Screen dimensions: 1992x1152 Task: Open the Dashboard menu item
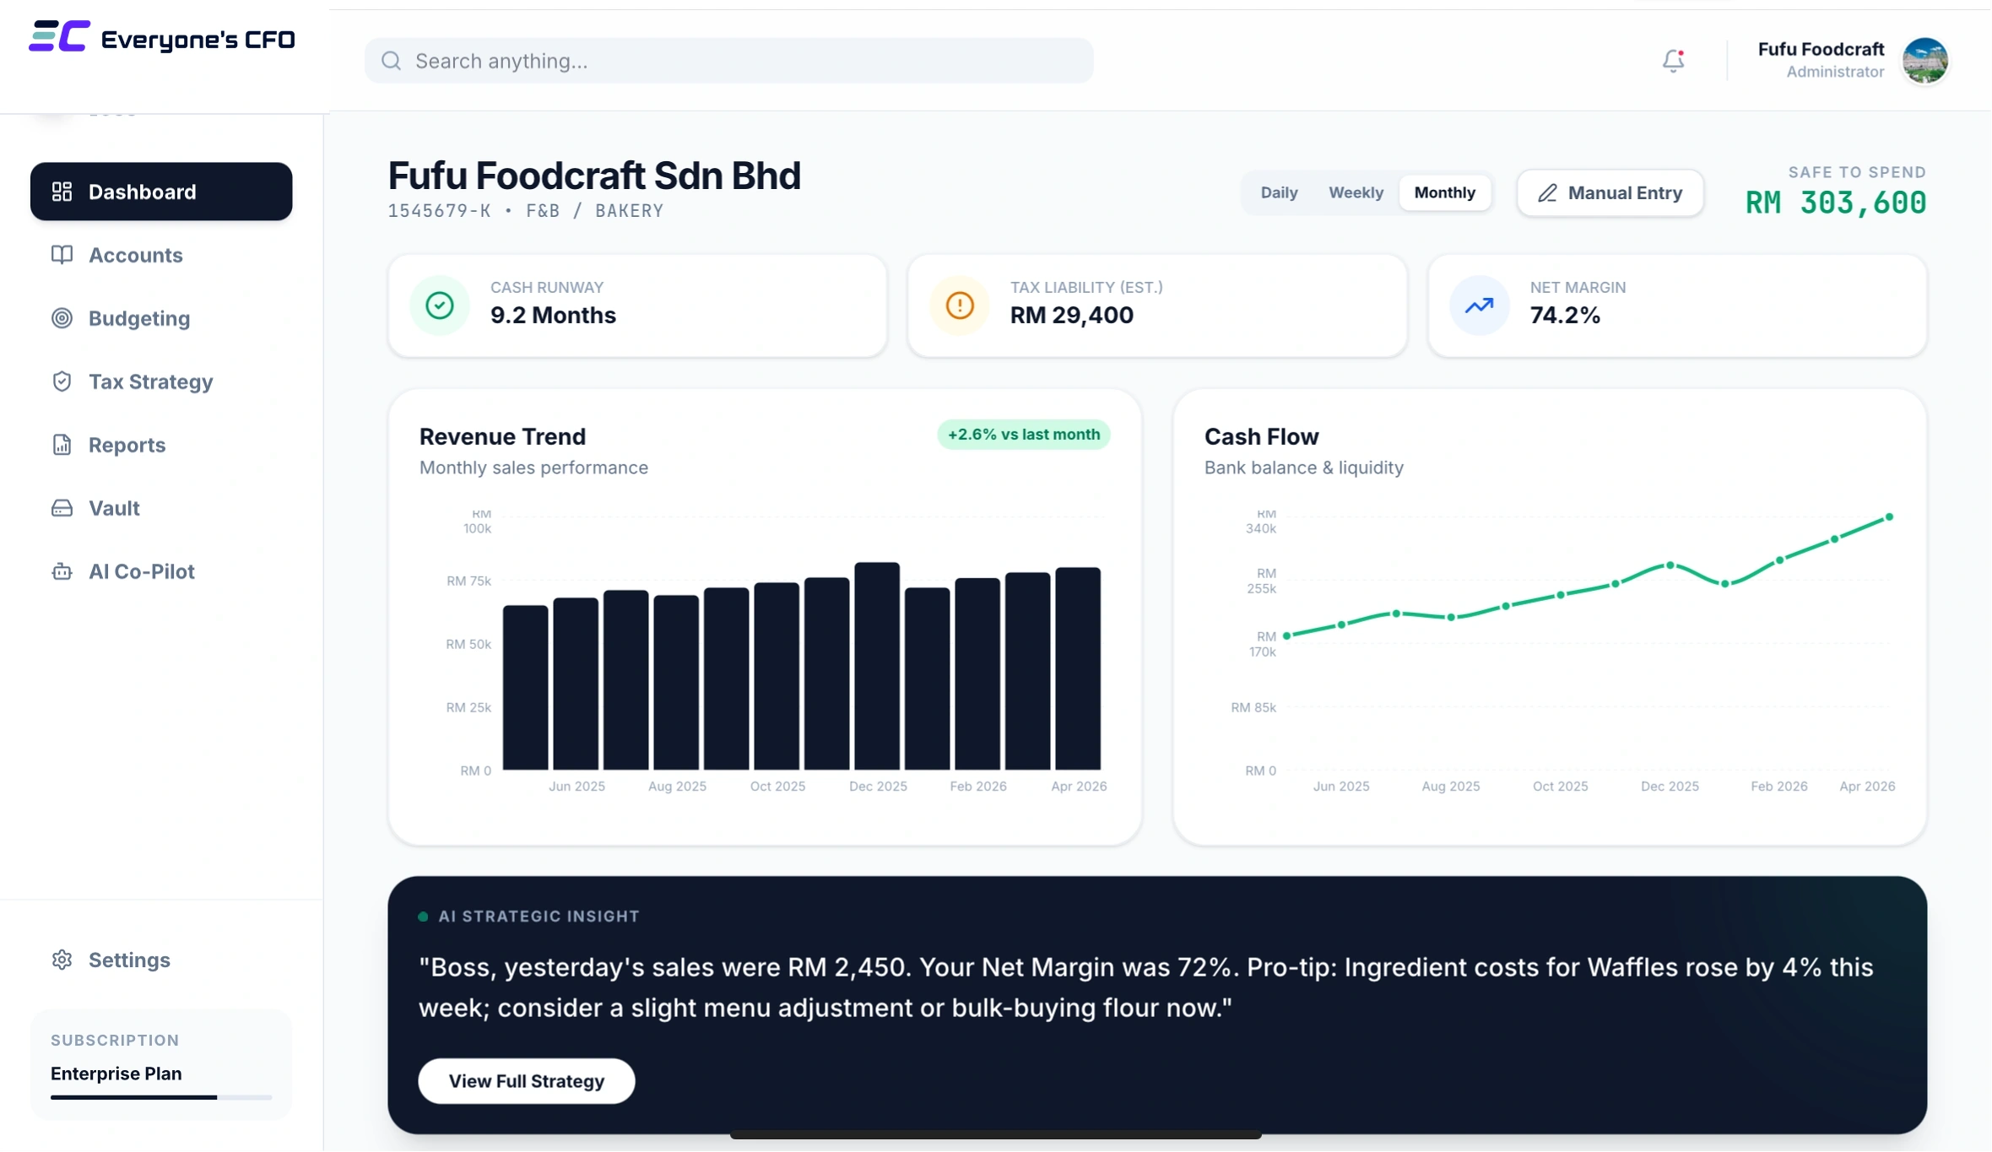(161, 192)
